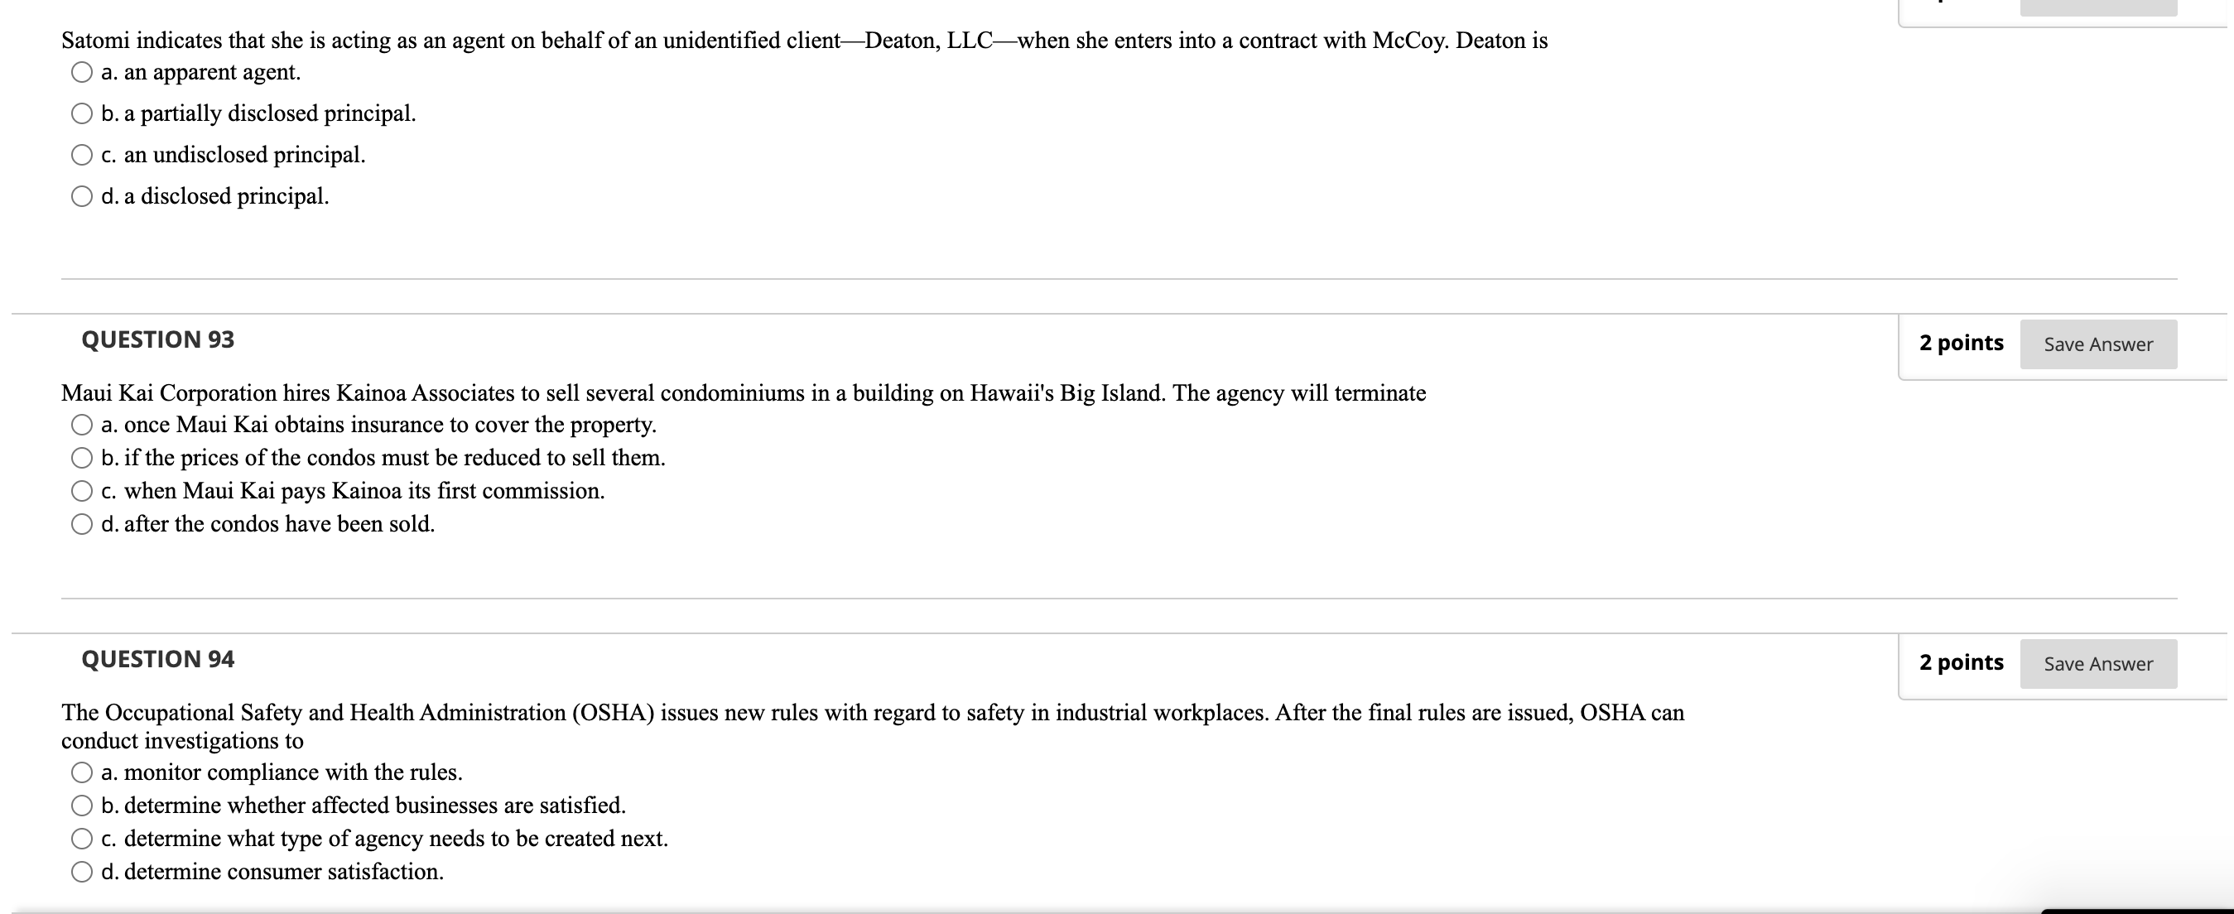Click the 2 points label of Question 94
The width and height of the screenshot is (2234, 914).
point(1962,663)
